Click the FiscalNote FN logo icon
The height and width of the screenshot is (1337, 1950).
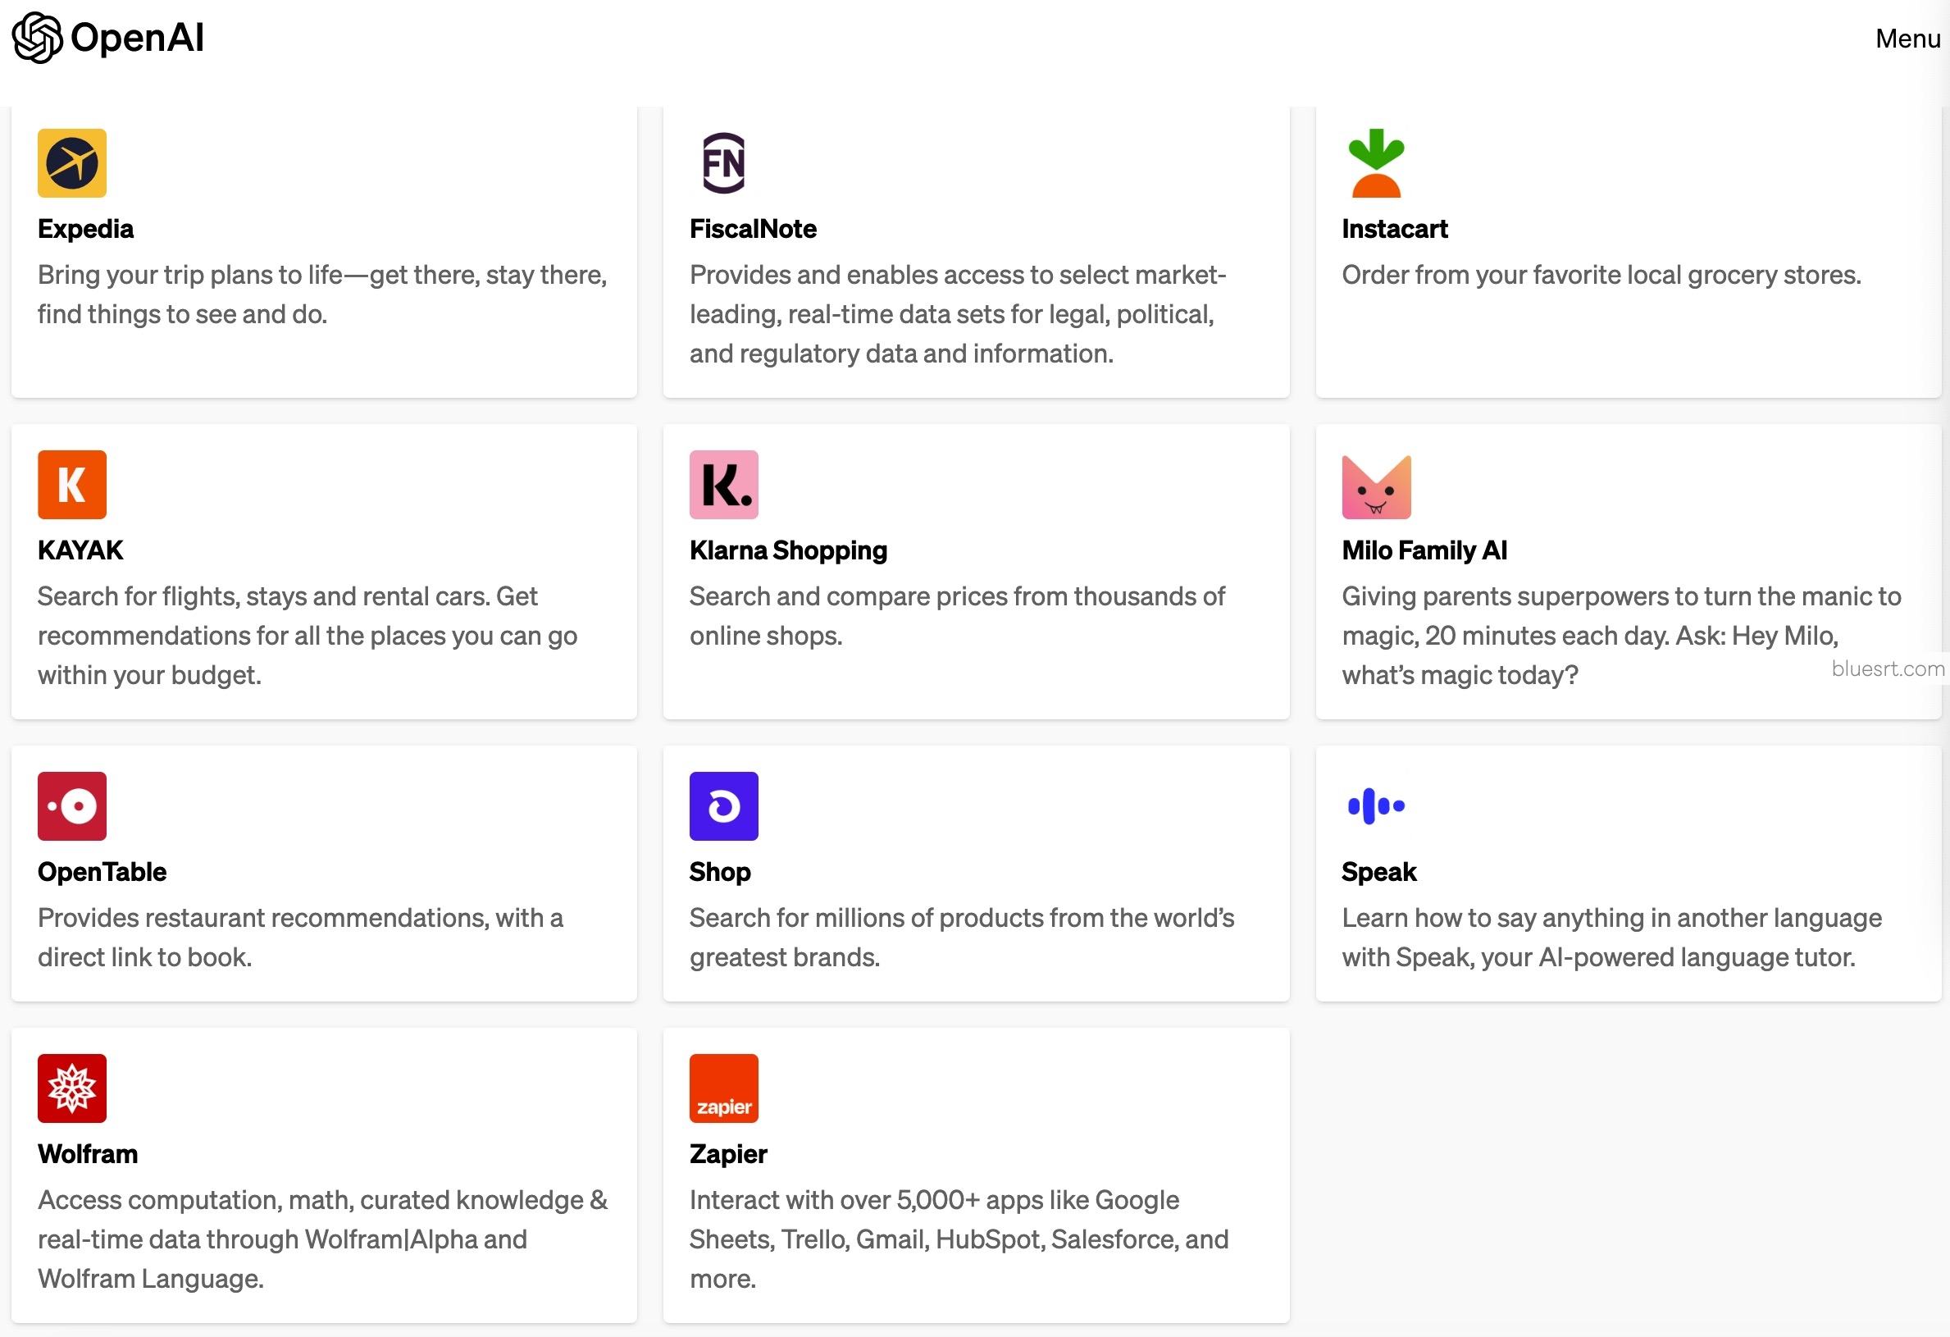point(723,163)
